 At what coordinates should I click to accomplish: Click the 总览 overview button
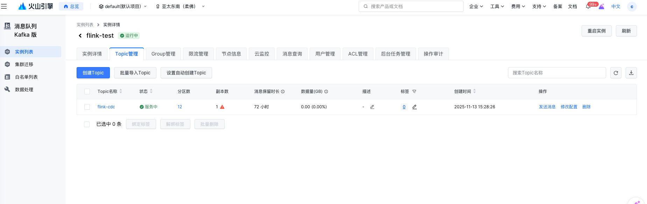pyautogui.click(x=71, y=6)
